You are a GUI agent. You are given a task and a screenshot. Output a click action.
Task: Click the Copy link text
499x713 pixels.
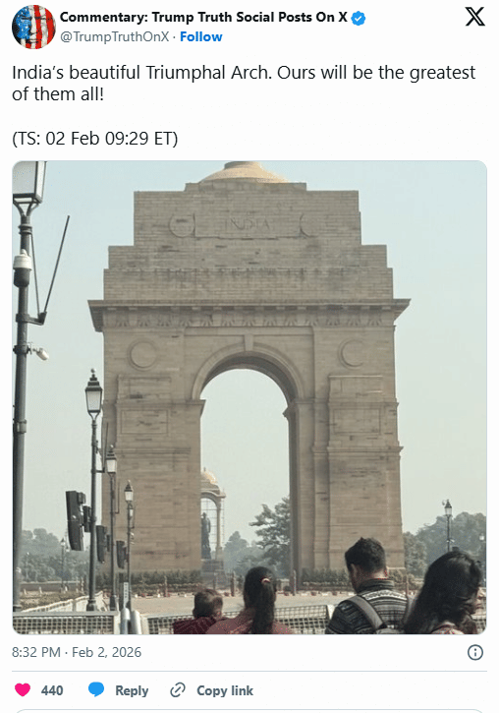(x=225, y=690)
